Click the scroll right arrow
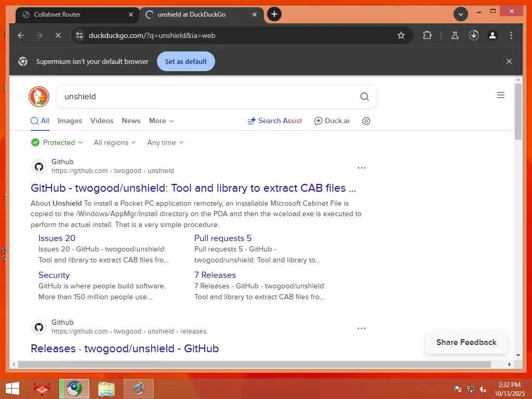 [509, 364]
